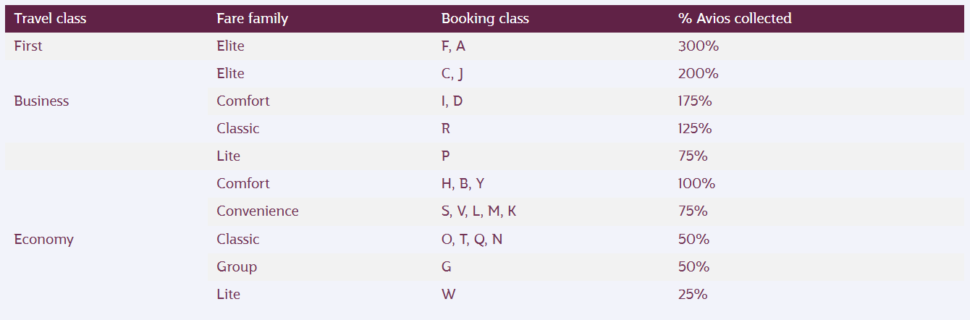Image resolution: width=970 pixels, height=320 pixels.
Task: Click the 175% Avios value
Action: point(695,101)
